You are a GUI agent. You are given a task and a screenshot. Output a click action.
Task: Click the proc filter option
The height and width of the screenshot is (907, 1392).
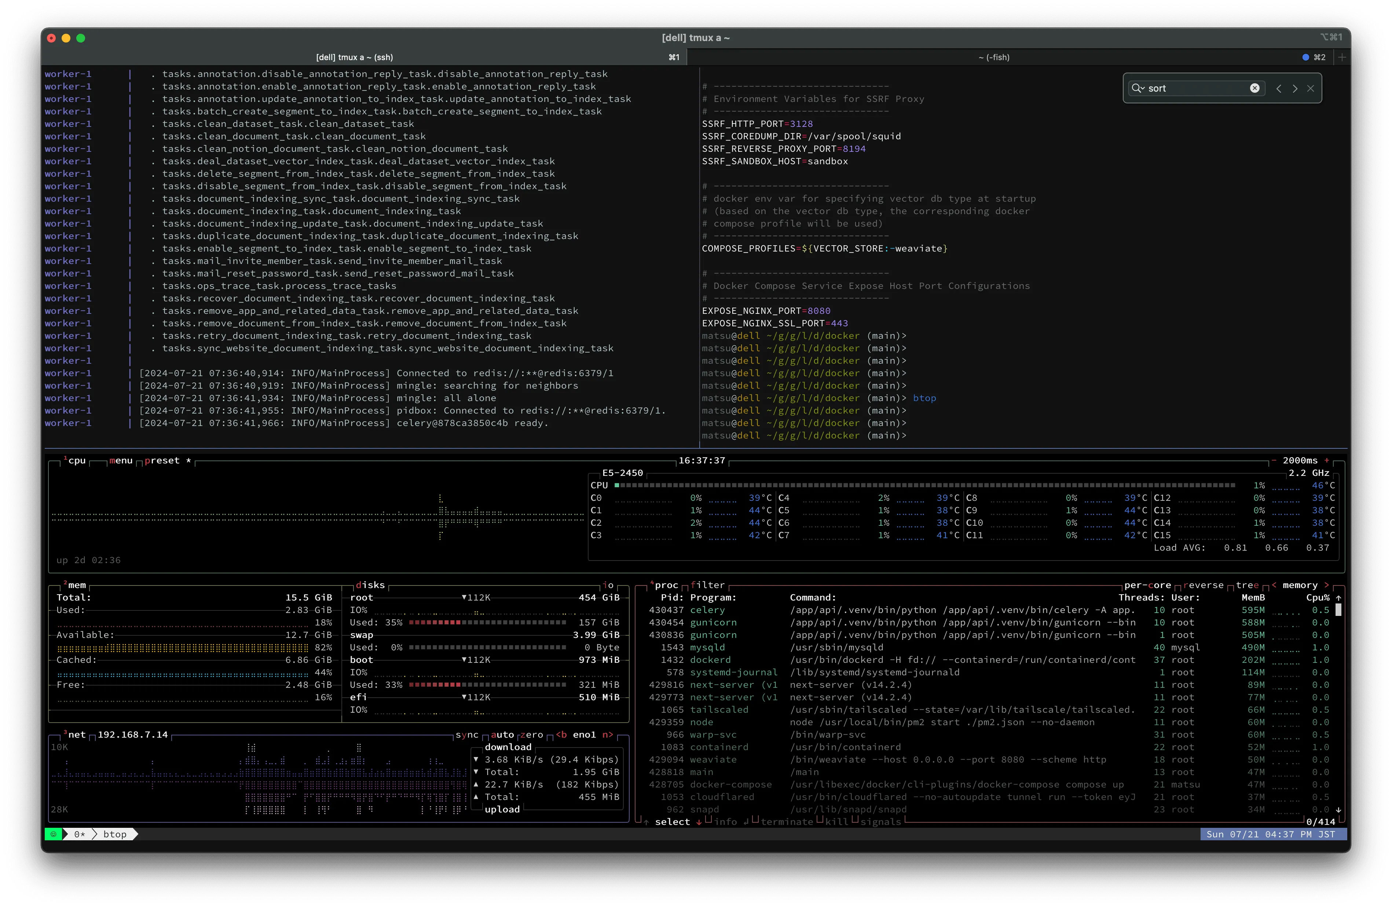(x=707, y=585)
